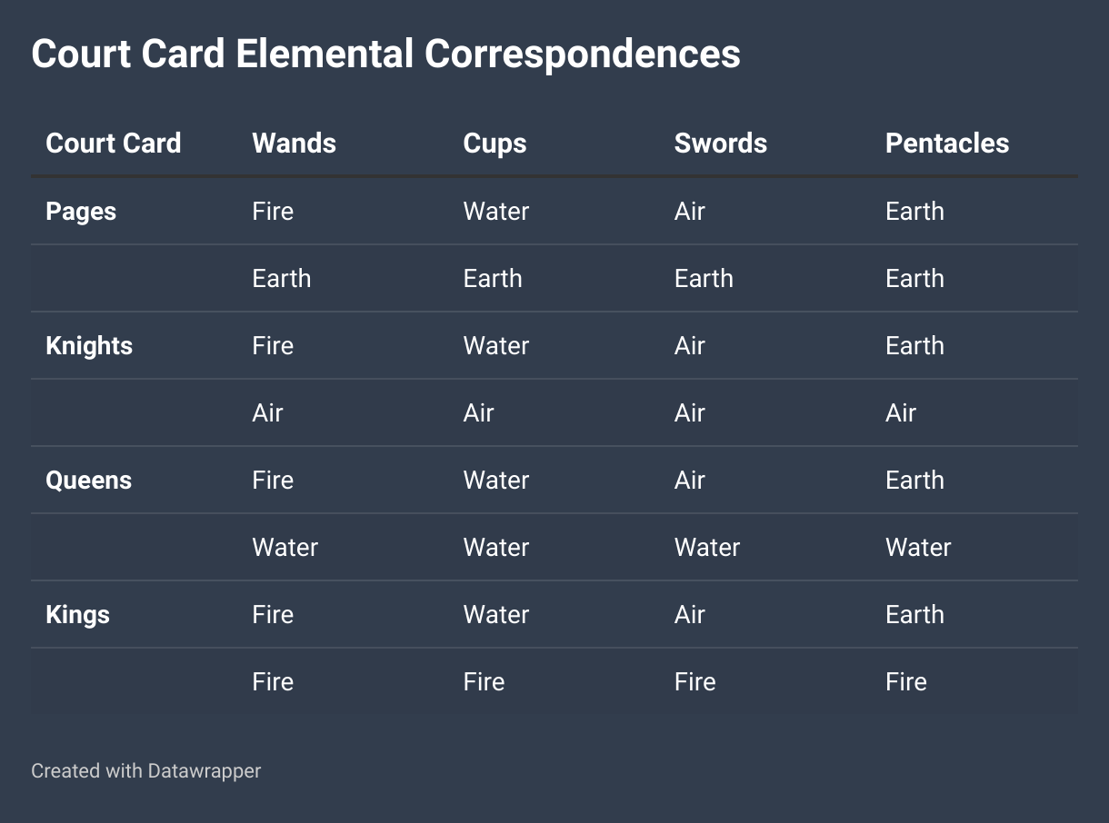Select Water cell under Swords below Queens
Viewport: 1109px width, 823px height.
[707, 548]
